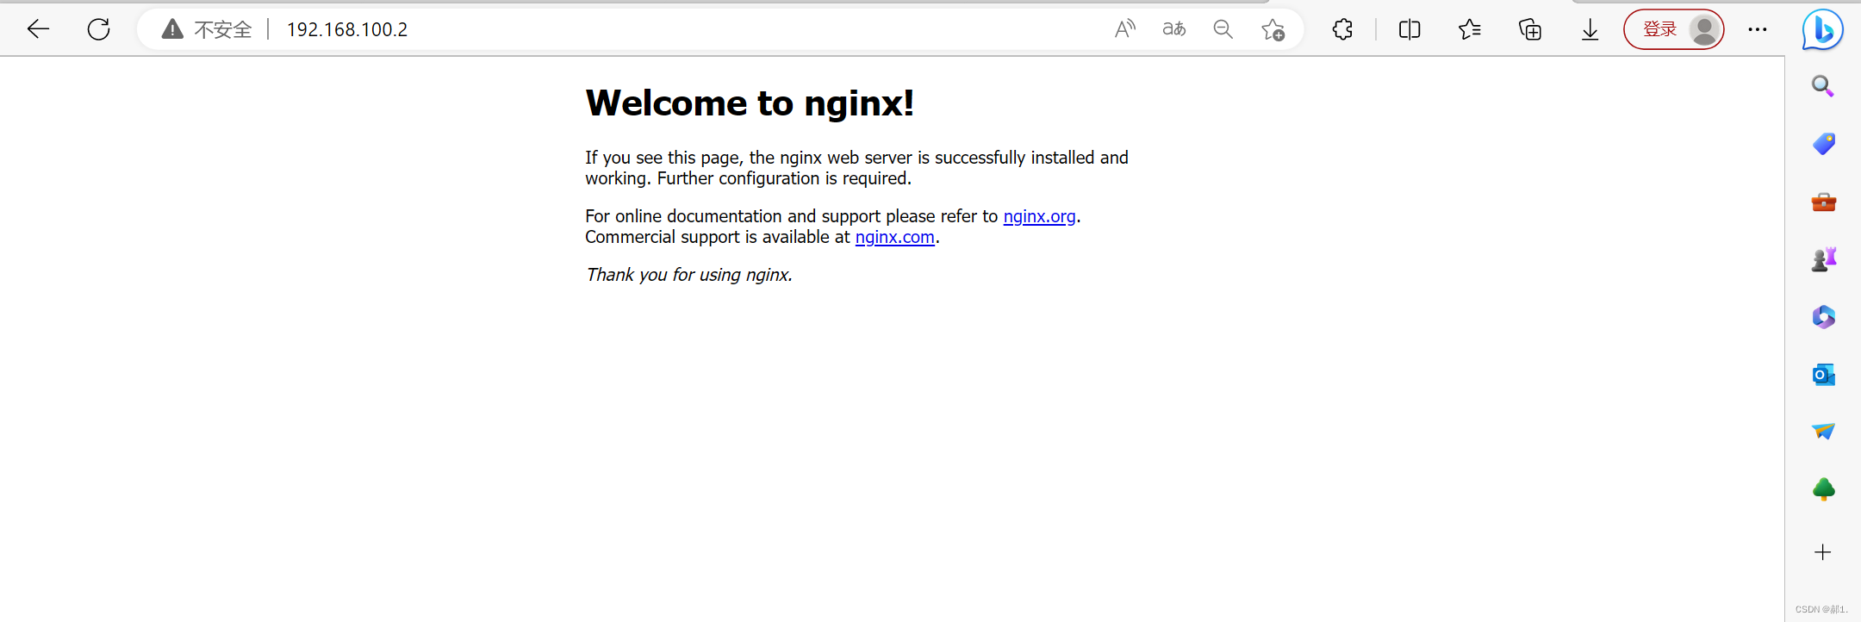Open the downloads arrow icon
The image size is (1861, 622).
(1590, 29)
